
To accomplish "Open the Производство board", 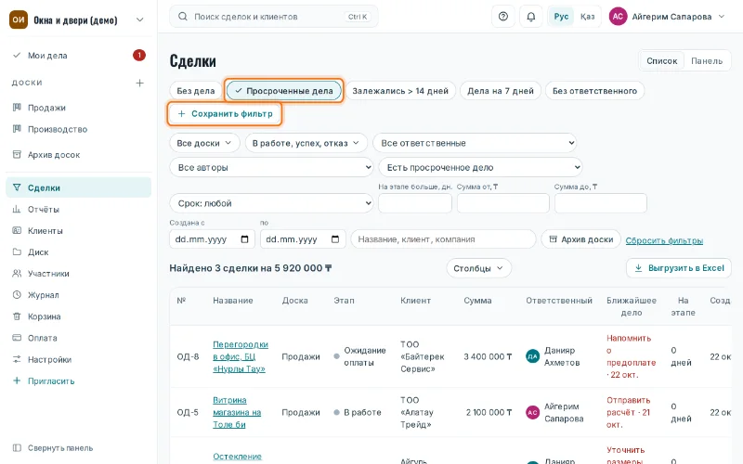I will pyautogui.click(x=79, y=129).
